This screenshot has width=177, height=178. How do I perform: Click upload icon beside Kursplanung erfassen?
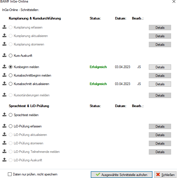tap(5, 27)
